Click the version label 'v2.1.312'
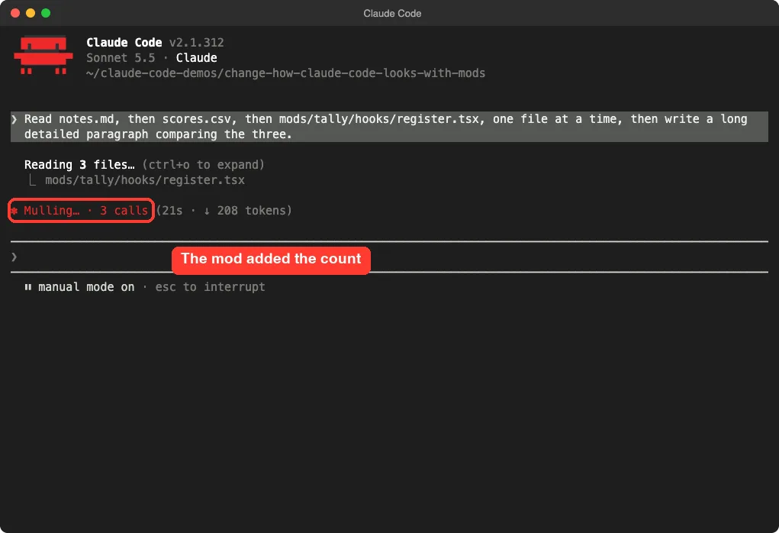This screenshot has height=533, width=779. pyautogui.click(x=196, y=42)
